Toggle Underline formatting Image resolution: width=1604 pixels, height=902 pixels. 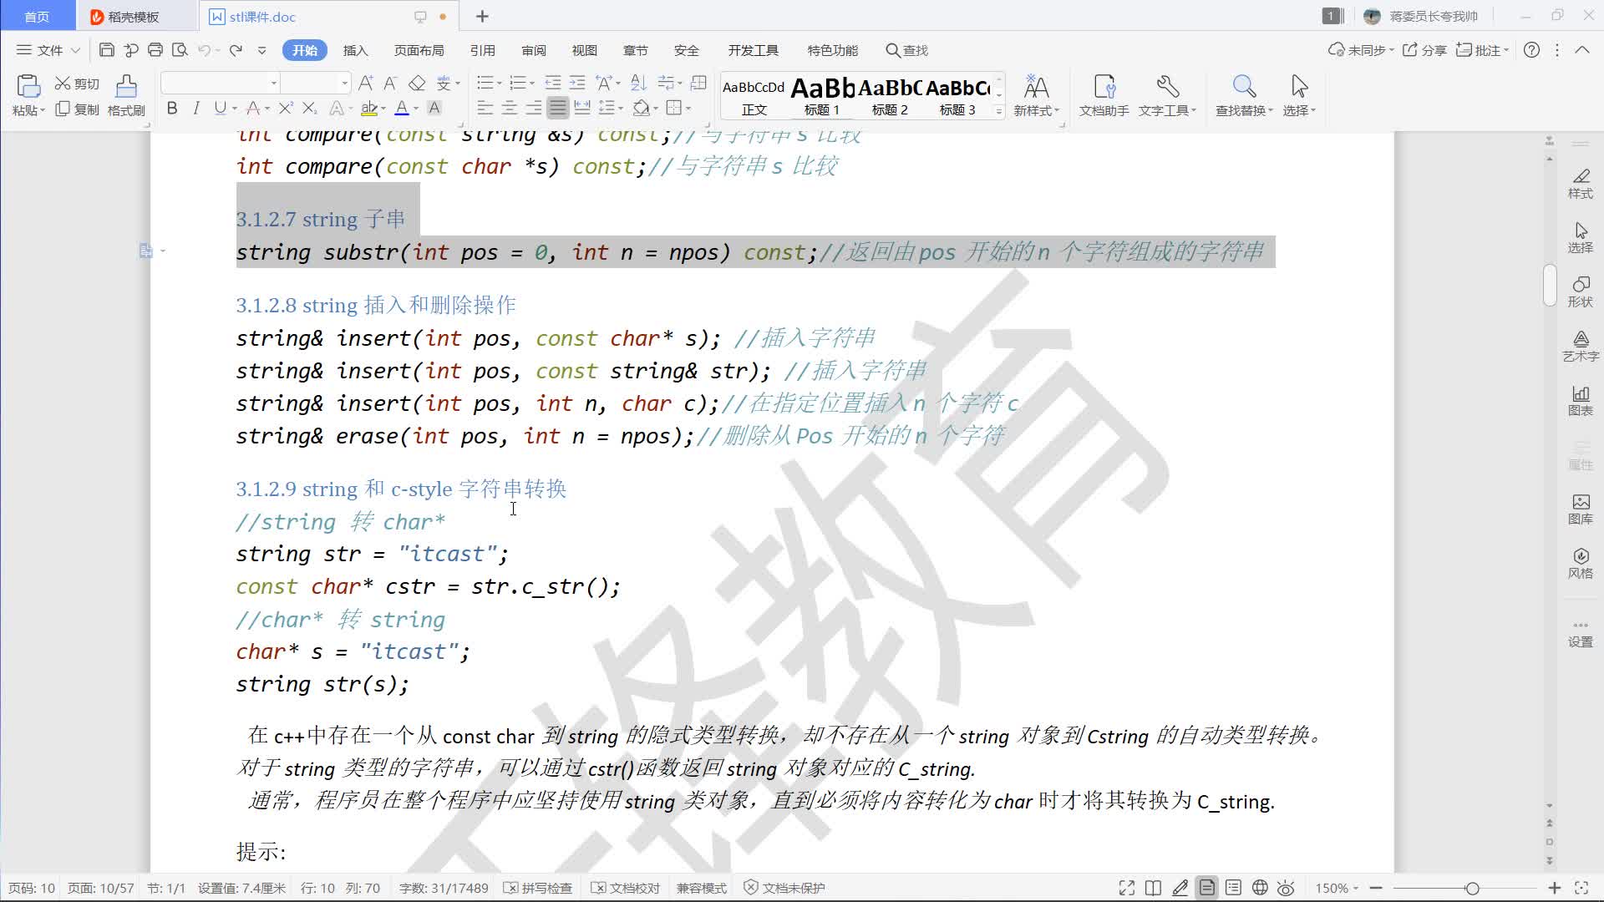(220, 108)
